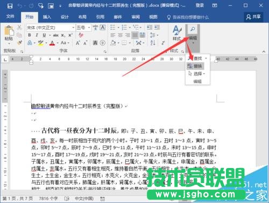Click the Line Spacing icon
Viewport: 269px width, 203px height.
coord(152,35)
